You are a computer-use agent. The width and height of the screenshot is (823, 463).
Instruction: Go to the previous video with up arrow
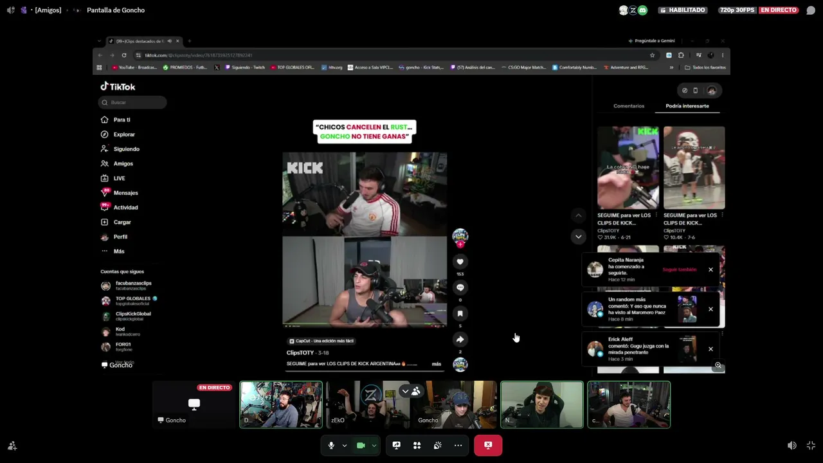pyautogui.click(x=578, y=216)
